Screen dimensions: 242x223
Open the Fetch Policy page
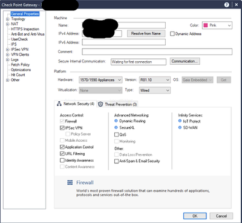pyautogui.click(x=20, y=65)
